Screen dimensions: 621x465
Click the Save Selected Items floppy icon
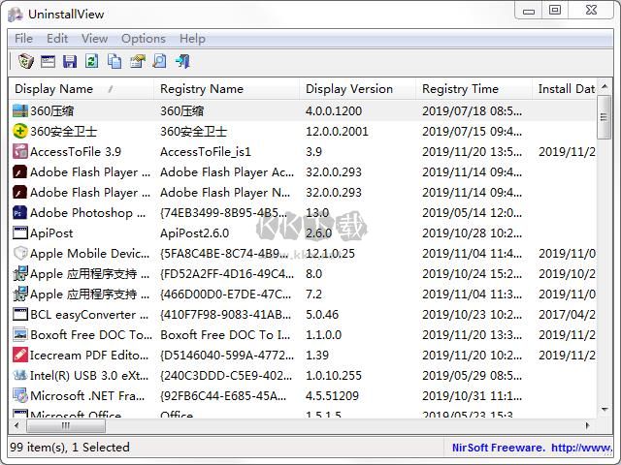pyautogui.click(x=70, y=61)
